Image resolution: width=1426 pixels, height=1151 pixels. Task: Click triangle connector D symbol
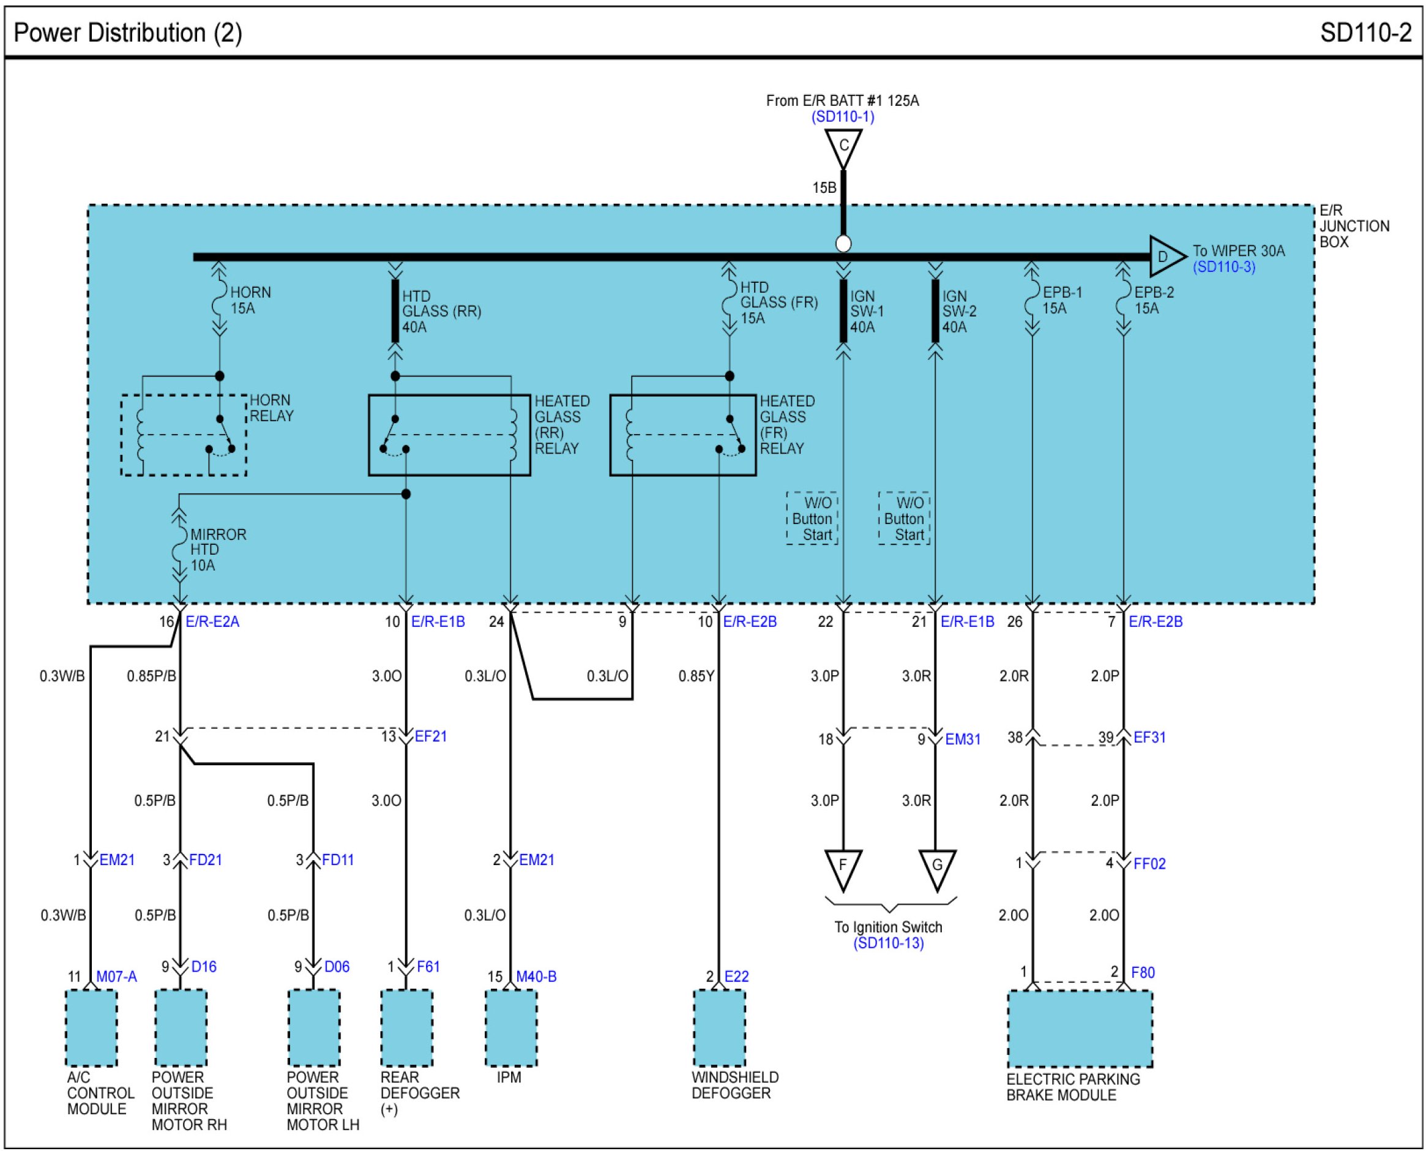pos(1164,257)
